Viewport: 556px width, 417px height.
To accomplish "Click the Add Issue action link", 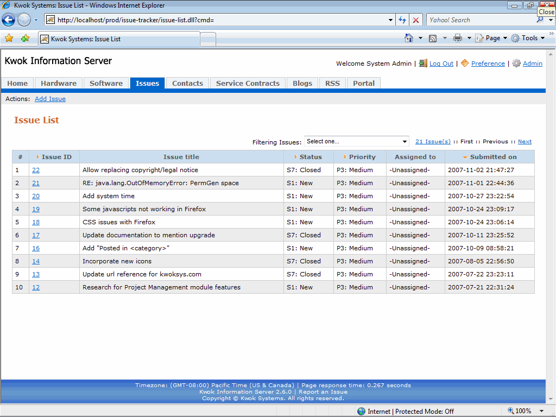I will click(50, 99).
